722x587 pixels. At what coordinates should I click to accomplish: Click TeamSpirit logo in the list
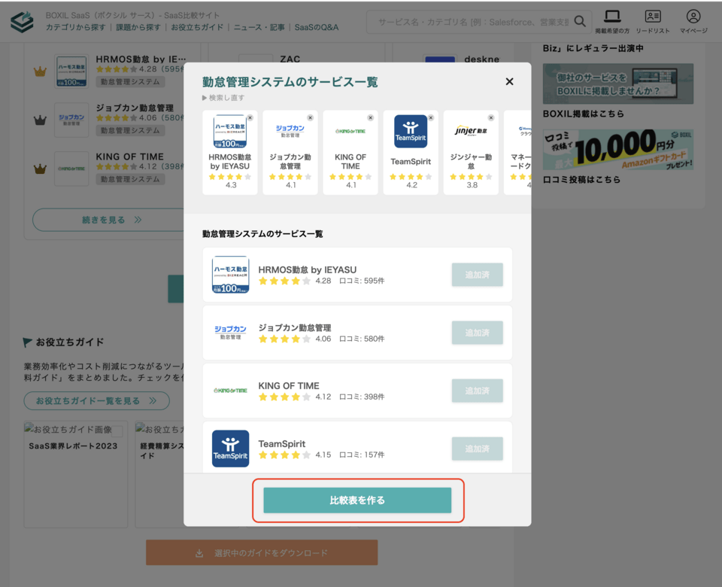point(230,449)
